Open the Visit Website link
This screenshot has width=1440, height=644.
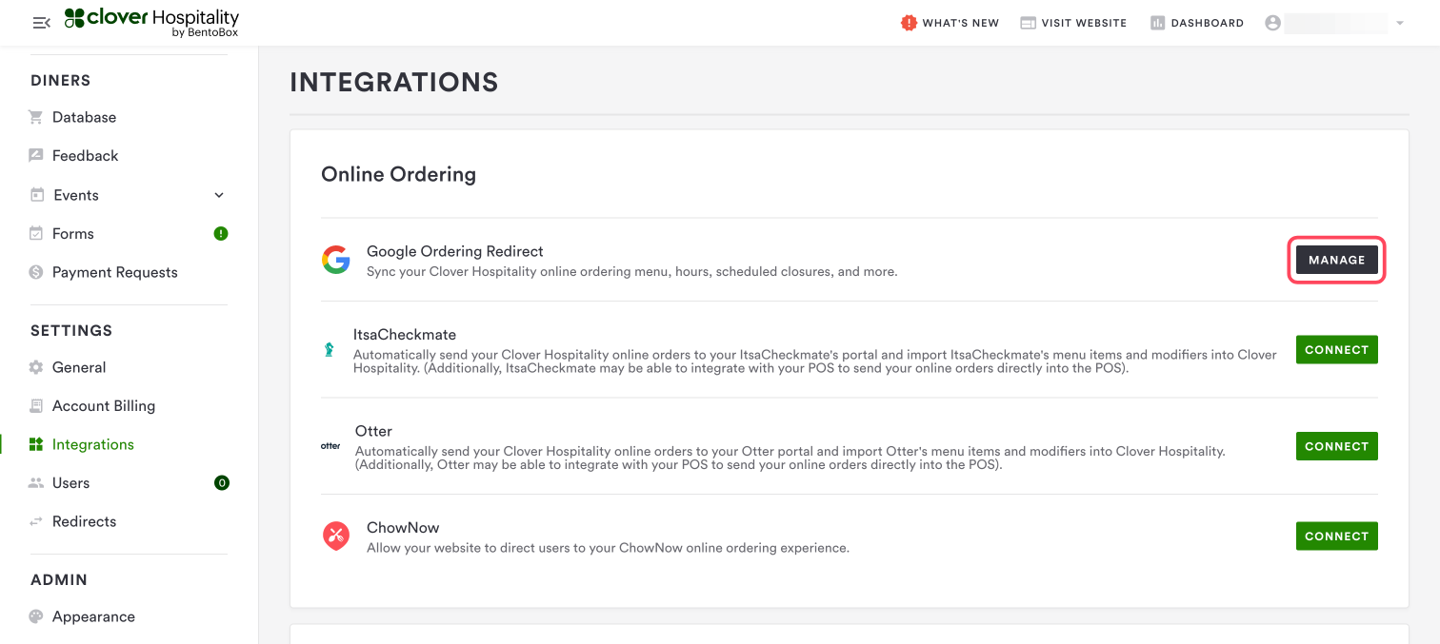click(x=1073, y=23)
